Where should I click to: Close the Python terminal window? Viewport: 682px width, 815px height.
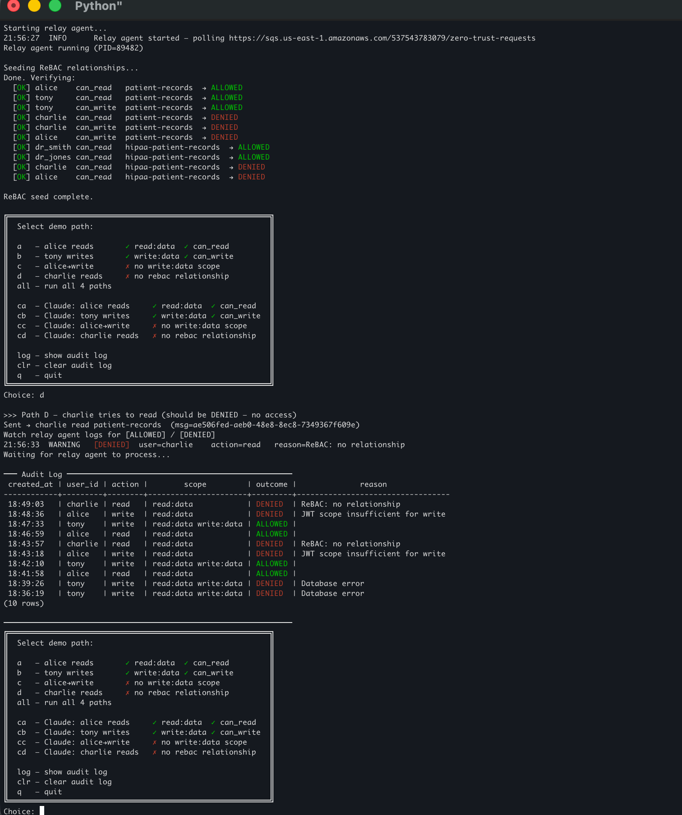click(x=14, y=5)
